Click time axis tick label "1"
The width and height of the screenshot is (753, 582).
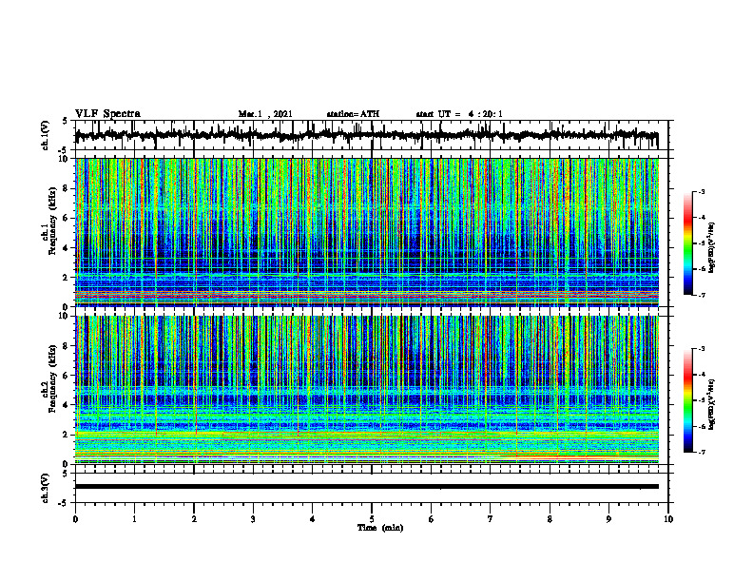(x=134, y=519)
